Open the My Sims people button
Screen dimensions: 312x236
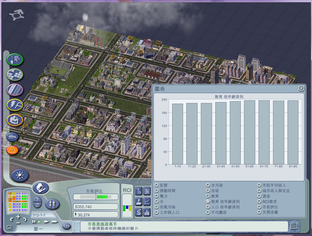point(52,204)
